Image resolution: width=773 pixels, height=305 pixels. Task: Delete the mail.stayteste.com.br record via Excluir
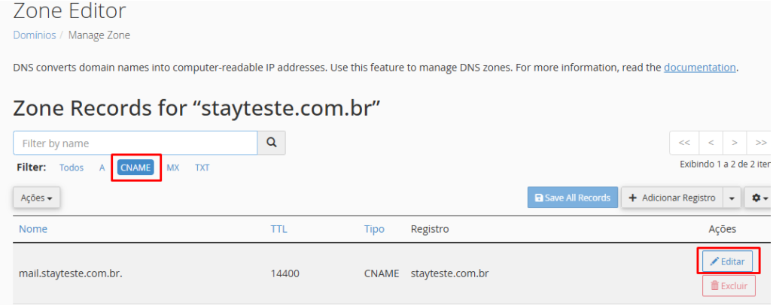click(x=728, y=286)
